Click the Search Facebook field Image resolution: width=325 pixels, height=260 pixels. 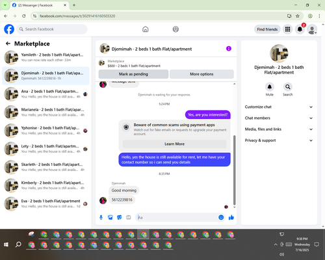click(x=52, y=29)
